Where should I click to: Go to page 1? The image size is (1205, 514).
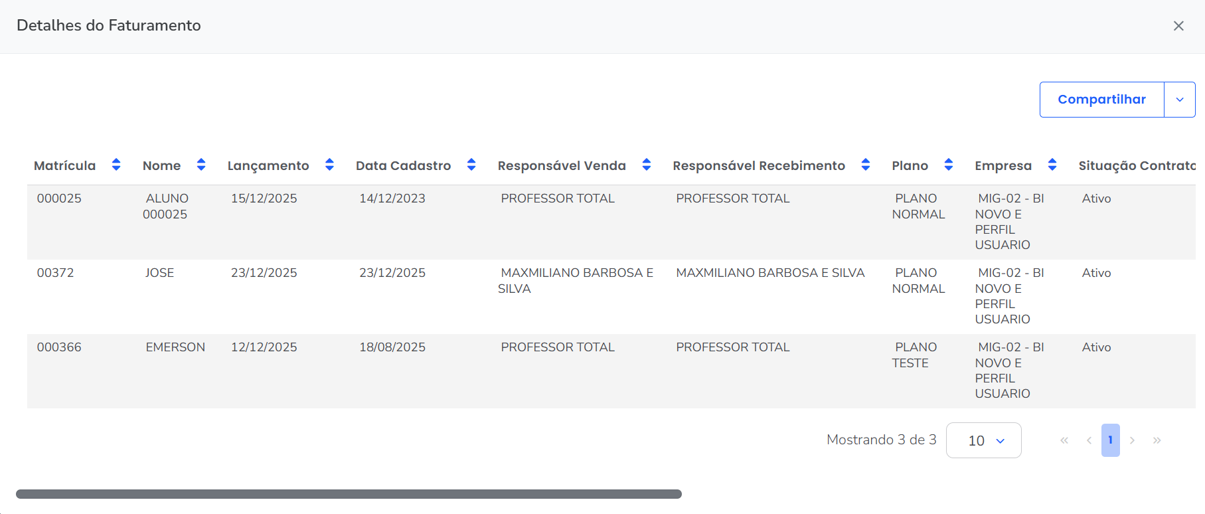coord(1110,440)
